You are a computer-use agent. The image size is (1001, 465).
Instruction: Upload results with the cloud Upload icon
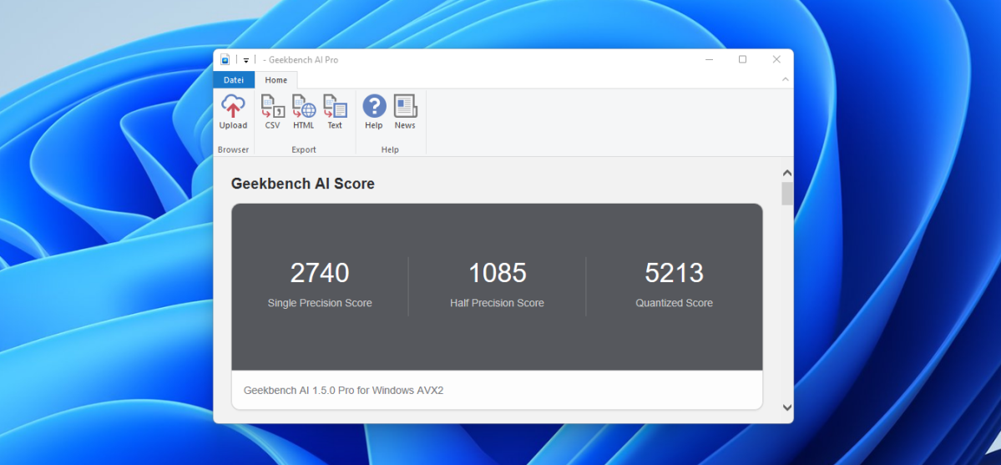click(x=233, y=112)
